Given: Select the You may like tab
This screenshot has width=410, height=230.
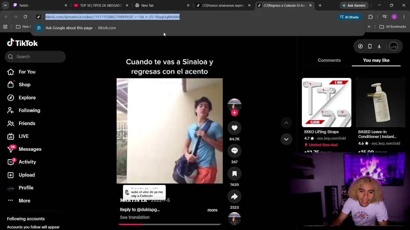Looking at the screenshot, I should 376,60.
